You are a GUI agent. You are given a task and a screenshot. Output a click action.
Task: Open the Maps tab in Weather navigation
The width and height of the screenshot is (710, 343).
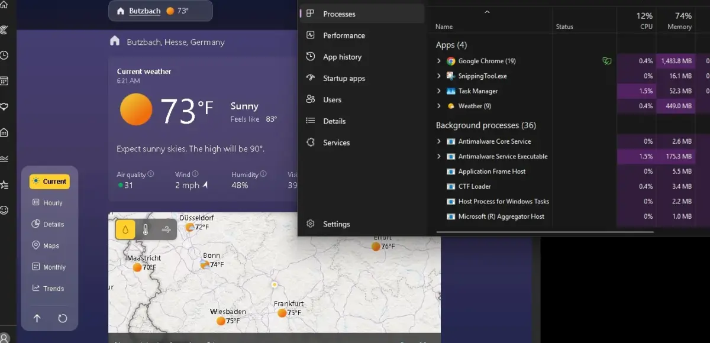point(50,245)
